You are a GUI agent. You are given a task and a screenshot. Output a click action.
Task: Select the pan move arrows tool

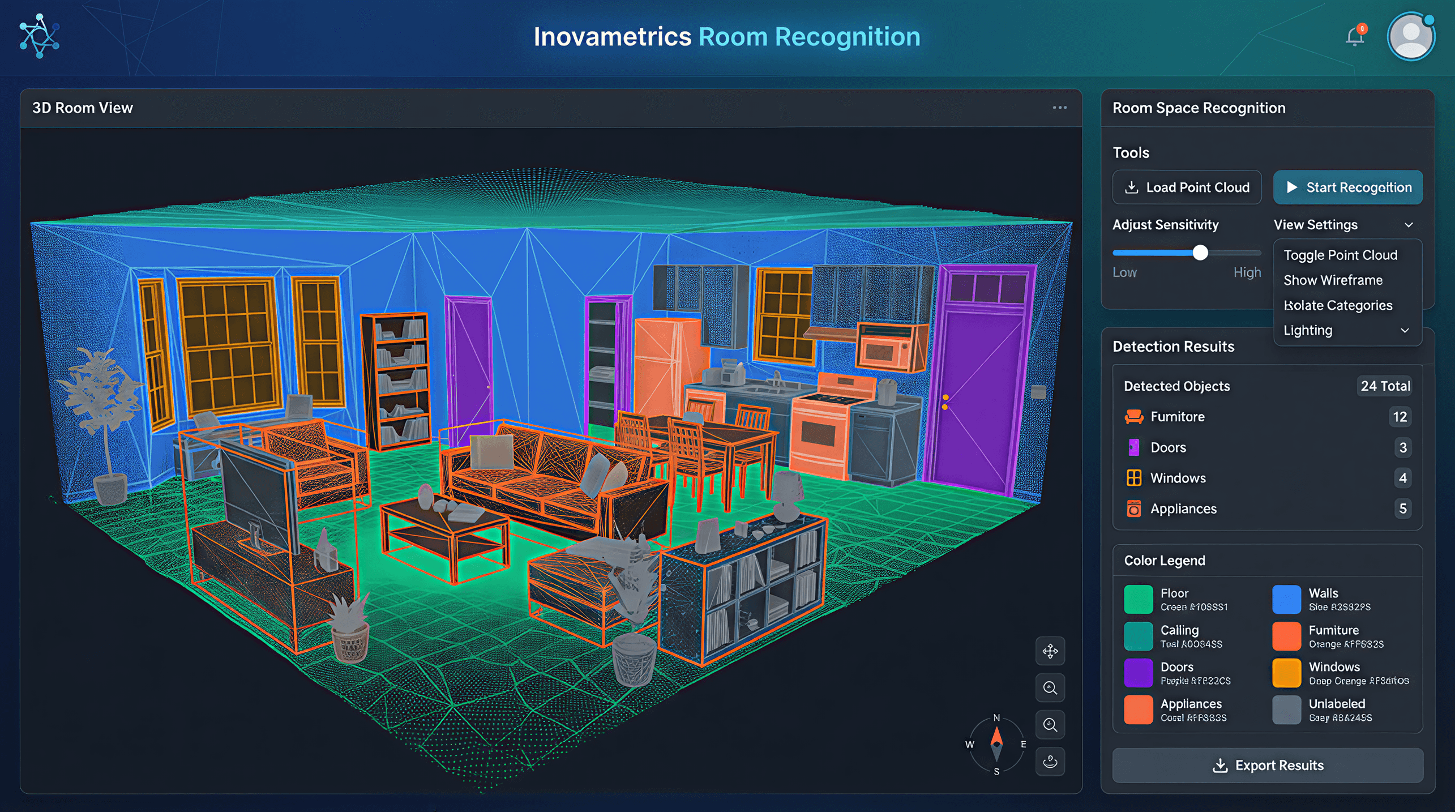pos(1050,651)
